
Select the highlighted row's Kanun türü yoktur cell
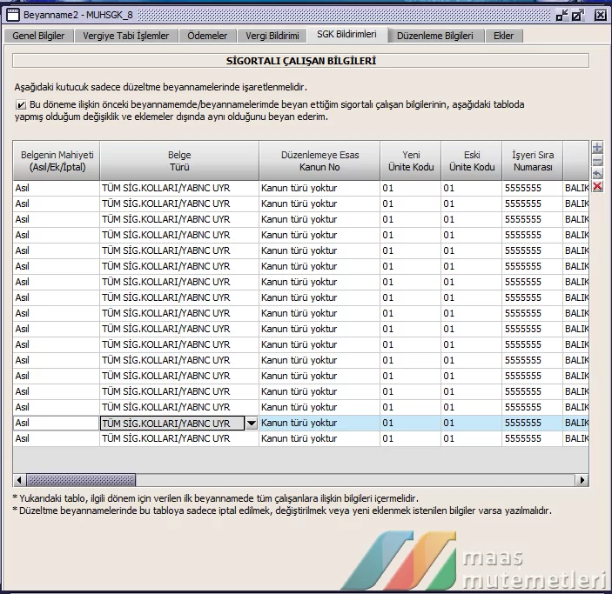(x=319, y=424)
